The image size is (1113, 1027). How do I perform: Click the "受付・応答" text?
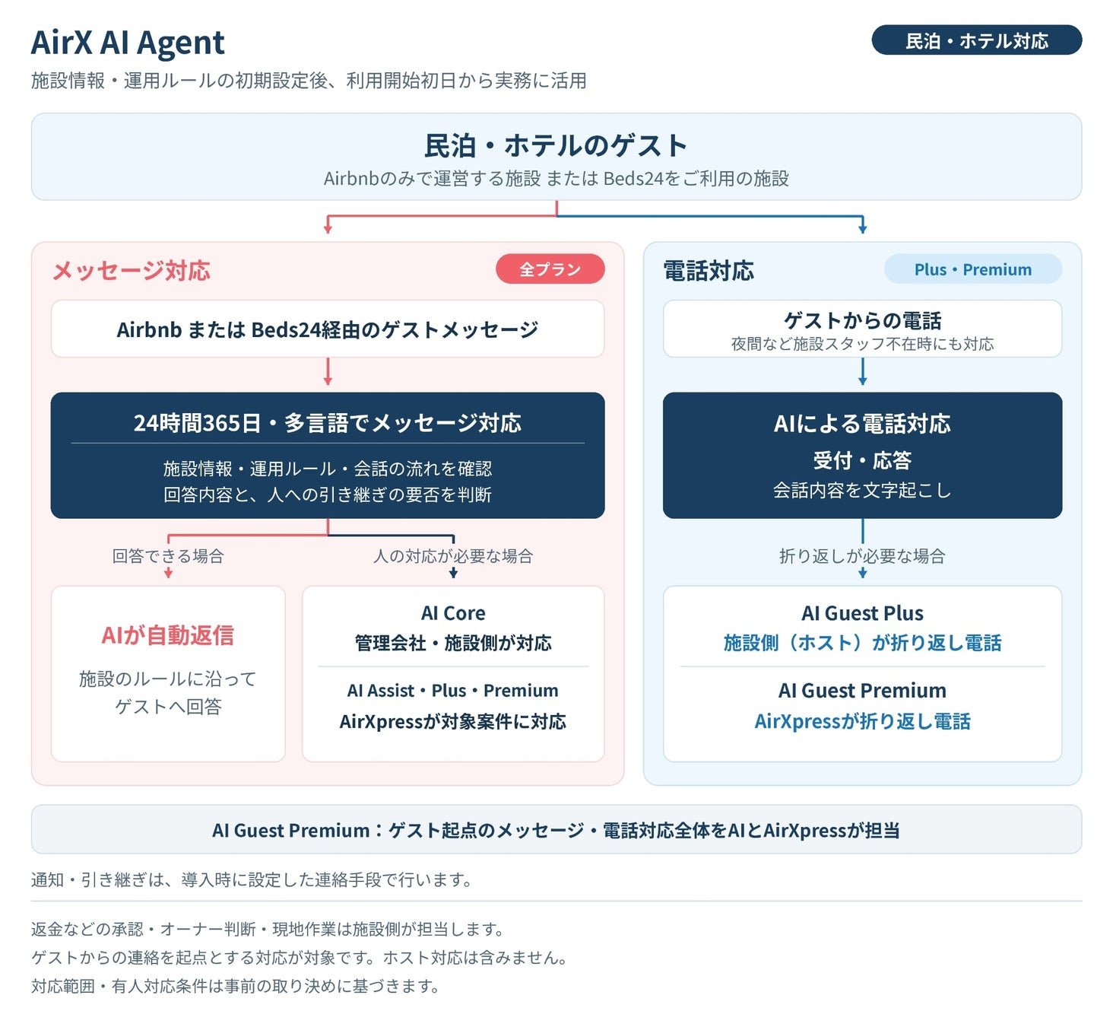point(863,460)
